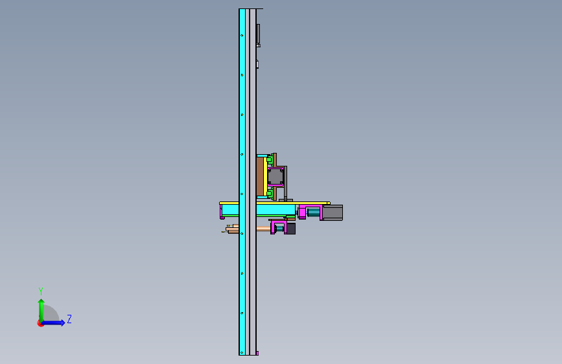Select the brown vertical plate on the carriage
Screen dimensions: 562x364
pyautogui.click(x=260, y=177)
